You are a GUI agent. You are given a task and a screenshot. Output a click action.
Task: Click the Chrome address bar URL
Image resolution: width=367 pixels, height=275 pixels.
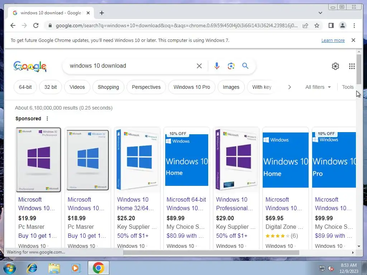tap(177, 25)
